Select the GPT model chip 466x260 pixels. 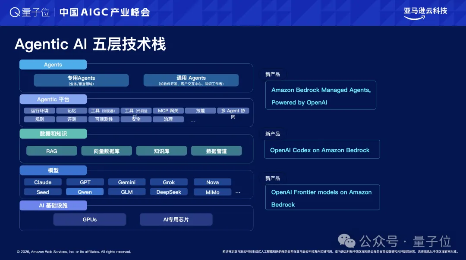pos(85,182)
